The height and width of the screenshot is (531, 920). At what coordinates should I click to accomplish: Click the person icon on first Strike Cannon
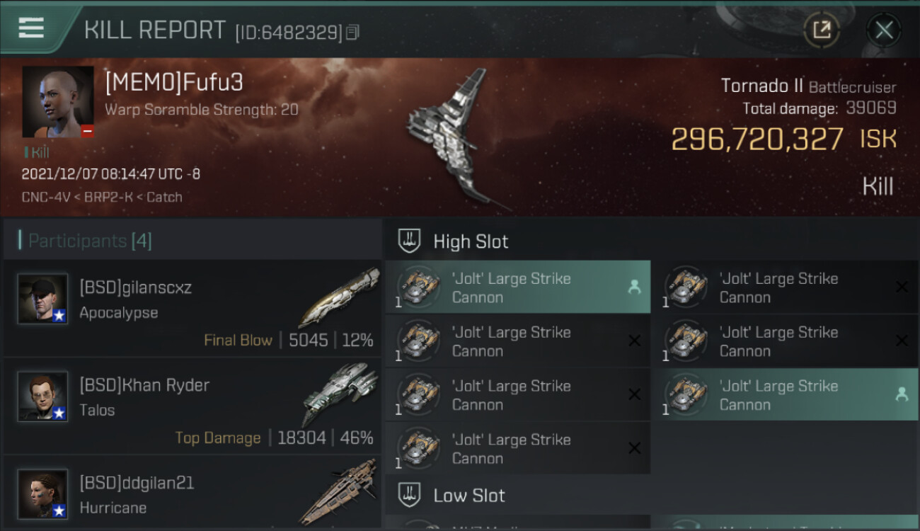coord(633,287)
